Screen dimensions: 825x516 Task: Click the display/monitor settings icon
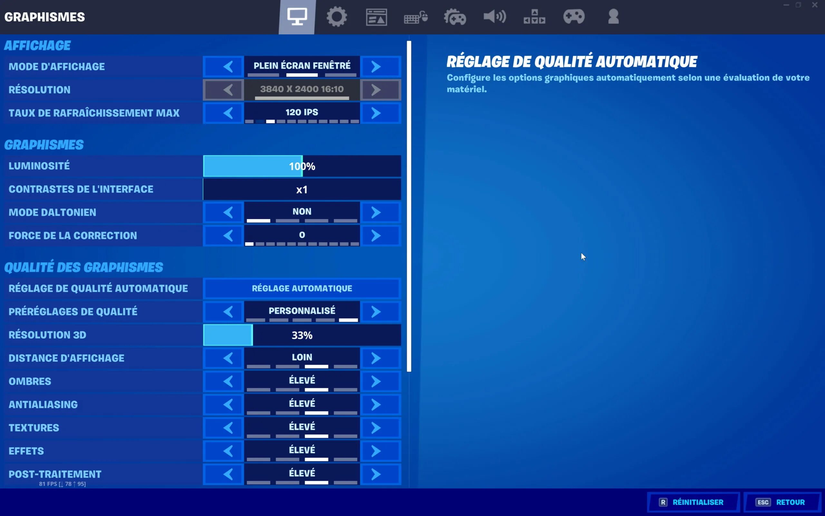tap(296, 16)
